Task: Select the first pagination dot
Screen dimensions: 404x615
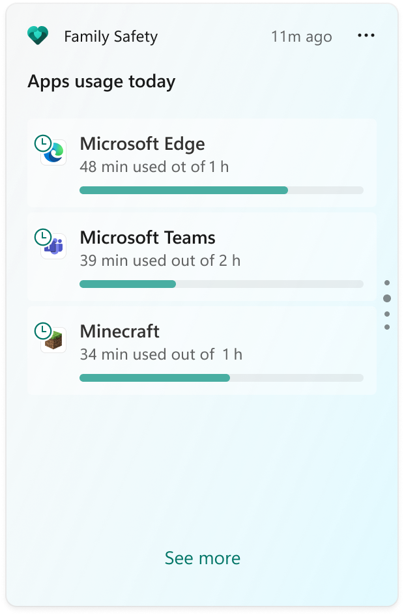Action: [387, 283]
